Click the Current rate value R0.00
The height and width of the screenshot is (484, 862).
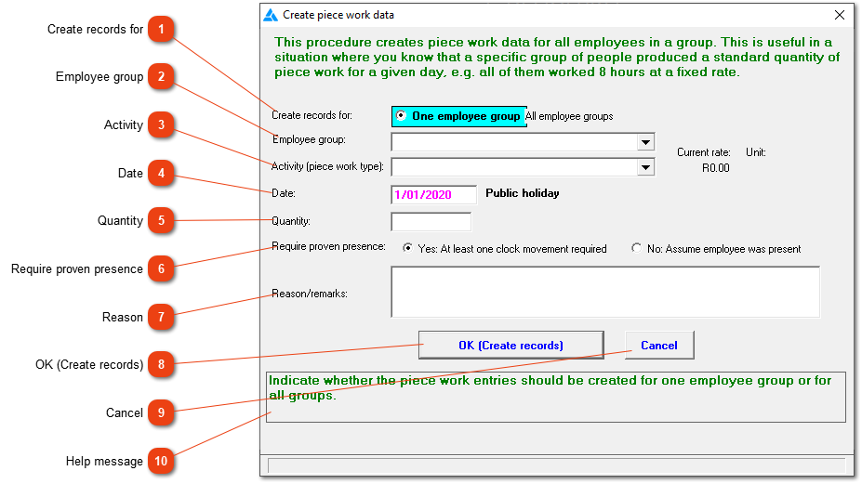point(715,168)
